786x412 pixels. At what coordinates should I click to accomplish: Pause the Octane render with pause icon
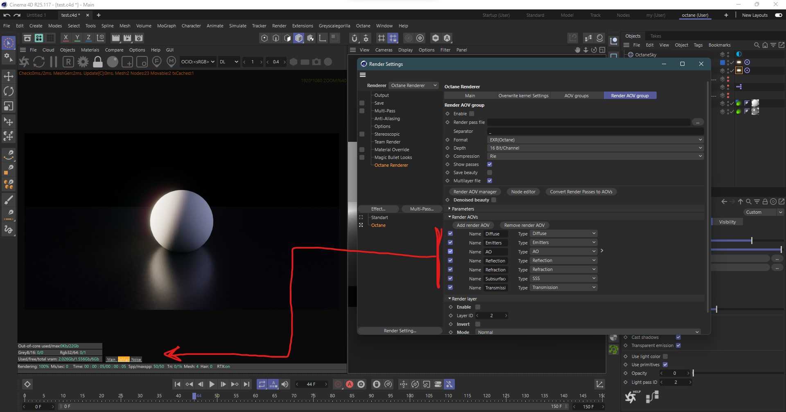tap(53, 62)
